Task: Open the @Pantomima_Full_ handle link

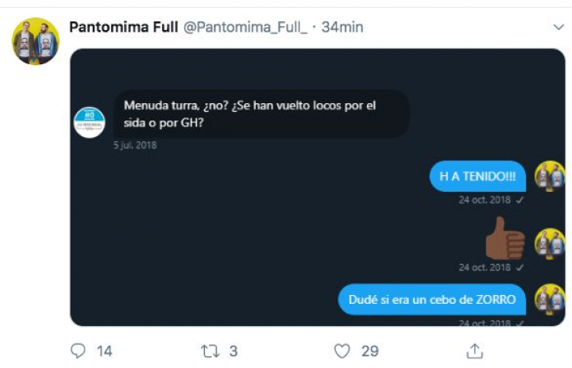Action: [245, 27]
